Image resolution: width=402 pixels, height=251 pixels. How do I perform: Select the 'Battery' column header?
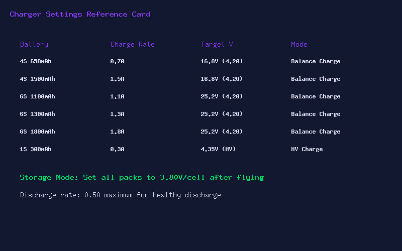point(34,45)
